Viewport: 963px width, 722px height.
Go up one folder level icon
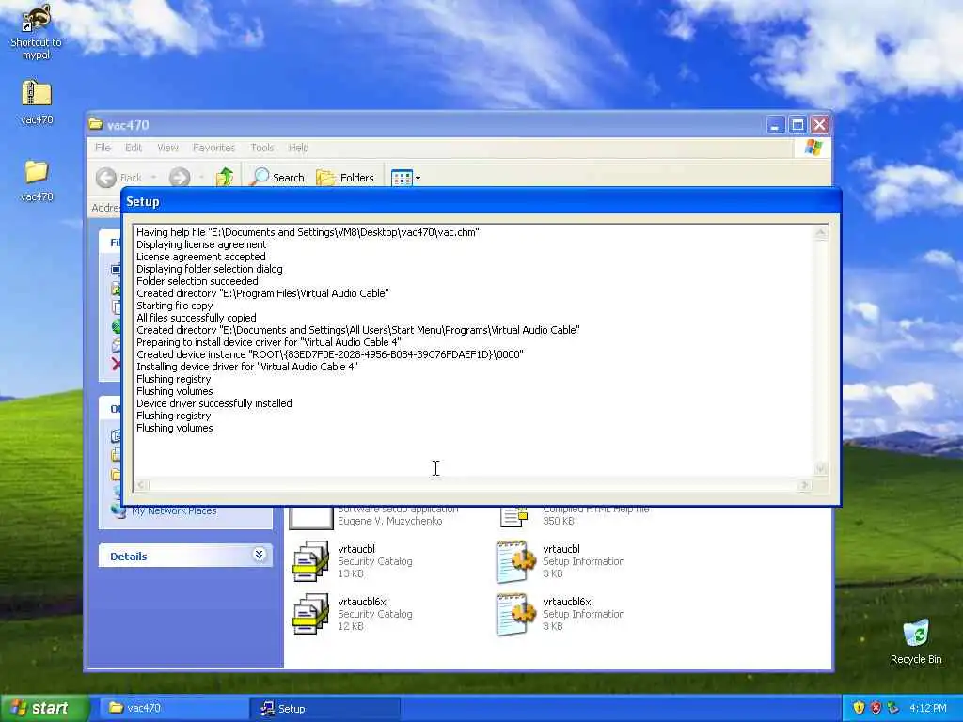click(224, 177)
